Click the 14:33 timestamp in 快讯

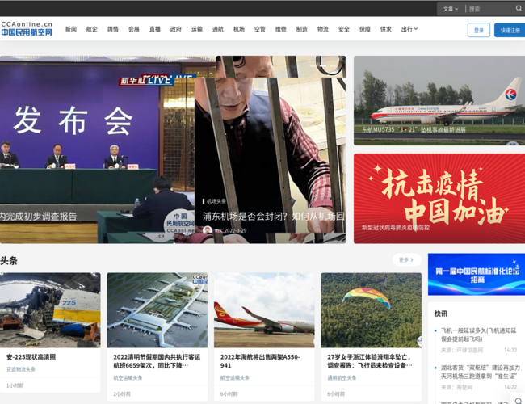pyautogui.click(x=510, y=350)
